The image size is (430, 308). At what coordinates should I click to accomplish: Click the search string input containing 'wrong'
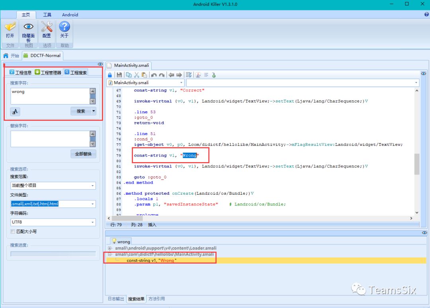pyautogui.click(x=50, y=96)
